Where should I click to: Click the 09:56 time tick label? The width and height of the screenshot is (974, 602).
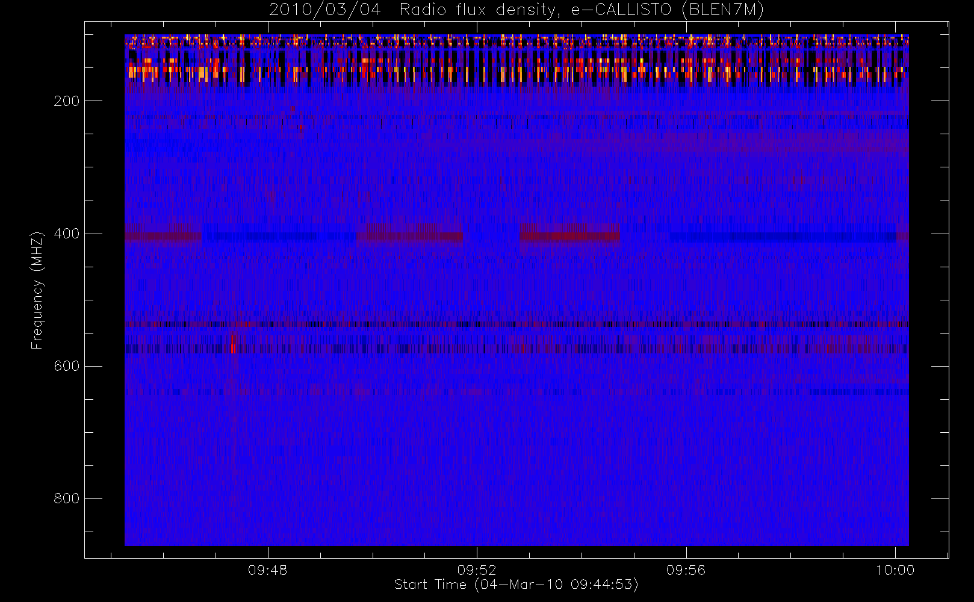click(x=686, y=570)
